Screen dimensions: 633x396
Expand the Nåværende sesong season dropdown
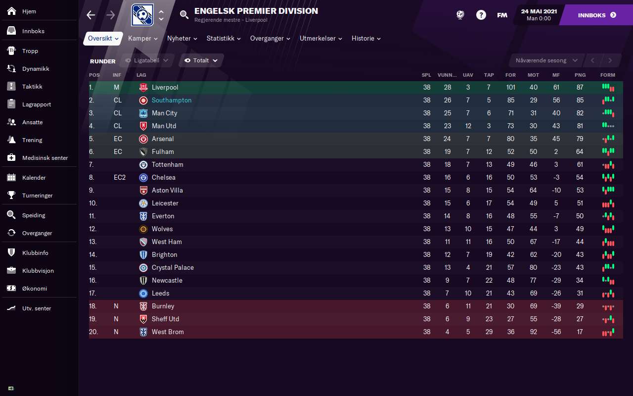pos(546,60)
